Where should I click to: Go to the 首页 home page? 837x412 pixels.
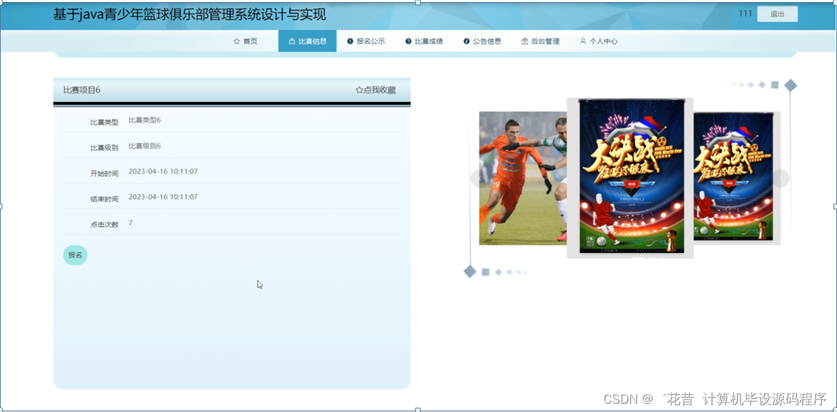(x=245, y=41)
